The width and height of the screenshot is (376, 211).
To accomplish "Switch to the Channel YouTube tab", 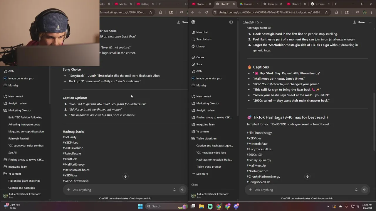I will (201, 4).
